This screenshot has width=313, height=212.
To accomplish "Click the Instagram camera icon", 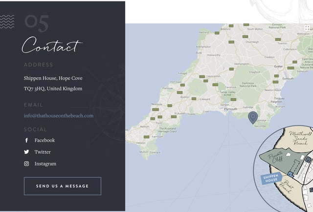I will tap(26, 164).
